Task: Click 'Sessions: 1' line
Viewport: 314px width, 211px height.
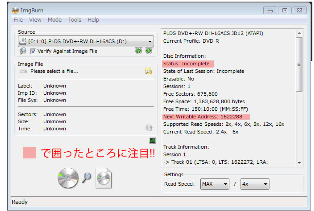Action: pos(176,87)
